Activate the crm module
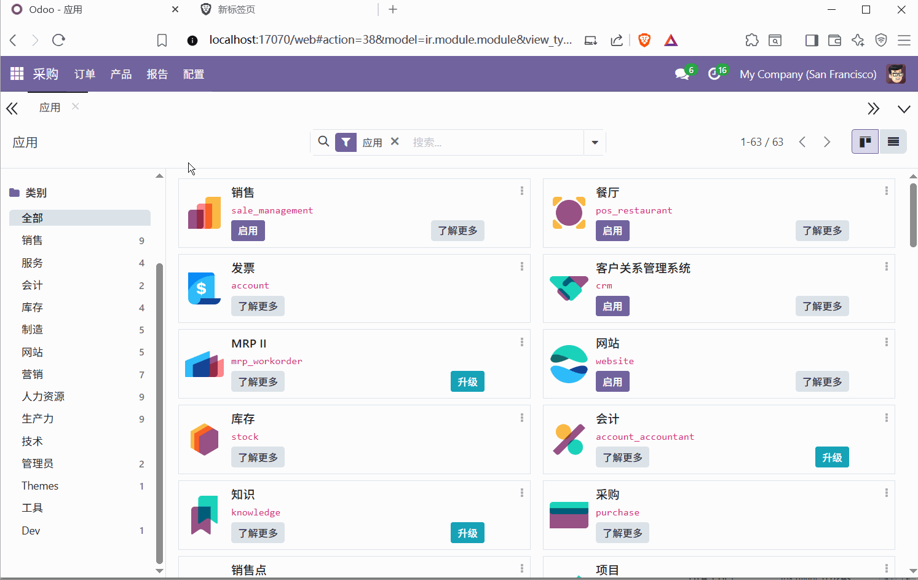 (612, 306)
